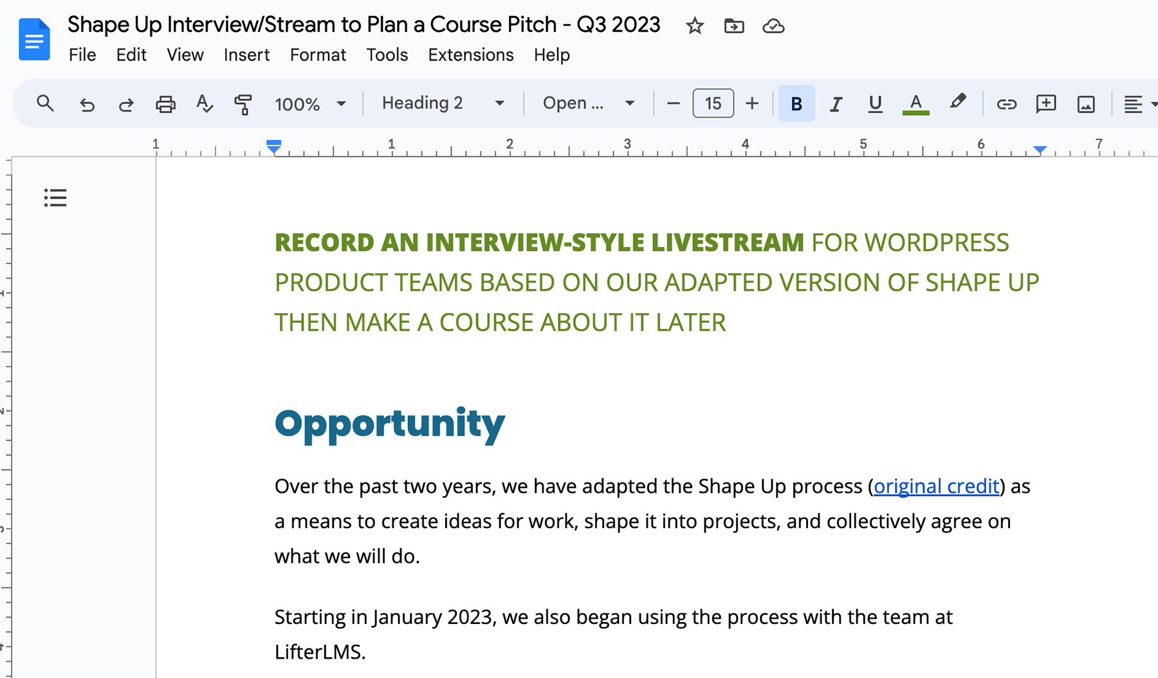This screenshot has width=1158, height=678.
Task: Toggle bold formatting
Action: (796, 103)
